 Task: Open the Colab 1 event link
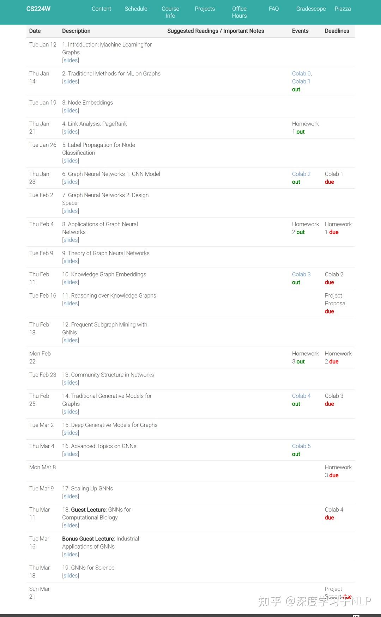(301, 81)
